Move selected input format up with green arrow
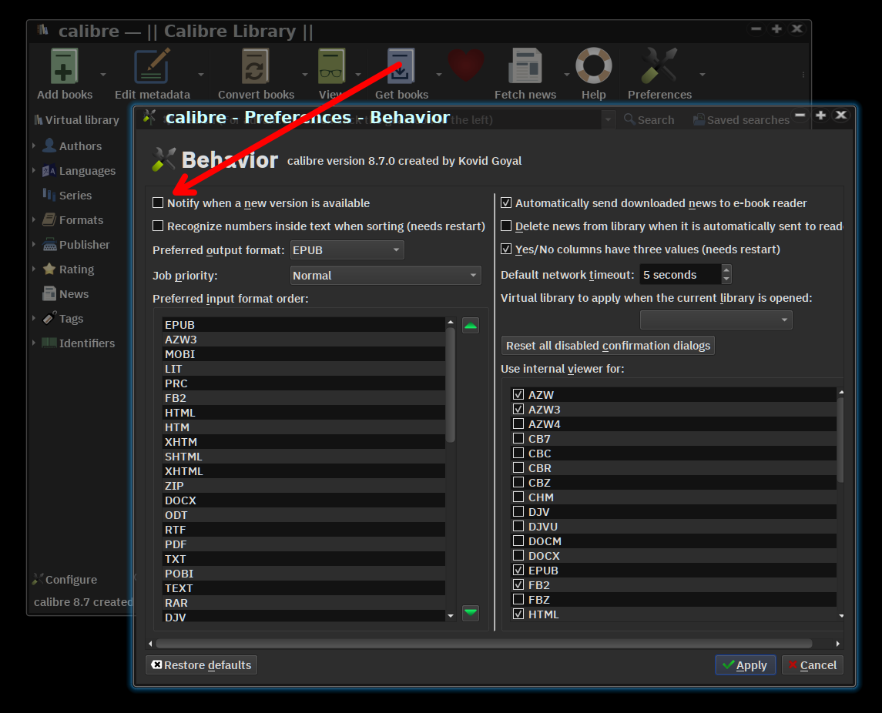882x713 pixels. pyautogui.click(x=471, y=326)
